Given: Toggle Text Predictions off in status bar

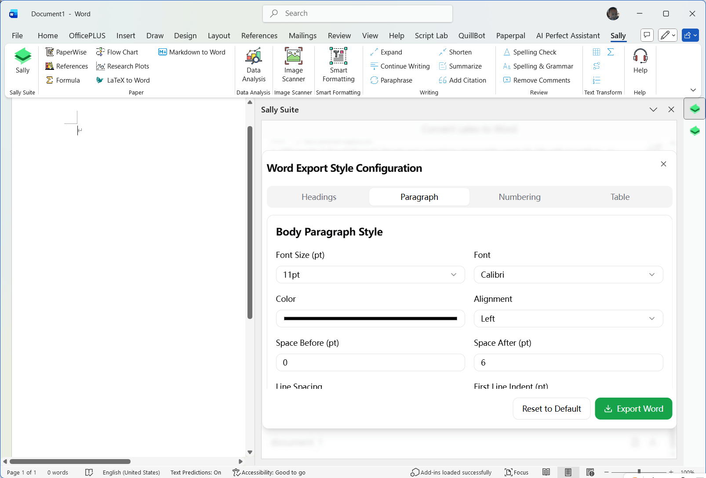Looking at the screenshot, I should click(x=196, y=472).
